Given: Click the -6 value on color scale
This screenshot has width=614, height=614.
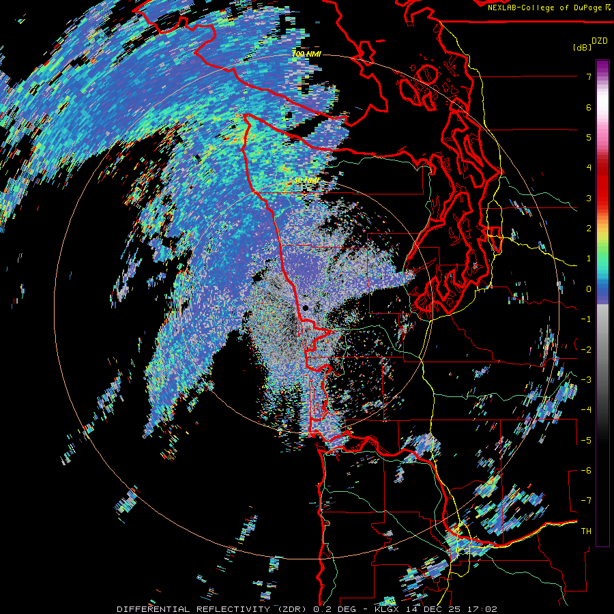Looking at the screenshot, I should (586, 470).
